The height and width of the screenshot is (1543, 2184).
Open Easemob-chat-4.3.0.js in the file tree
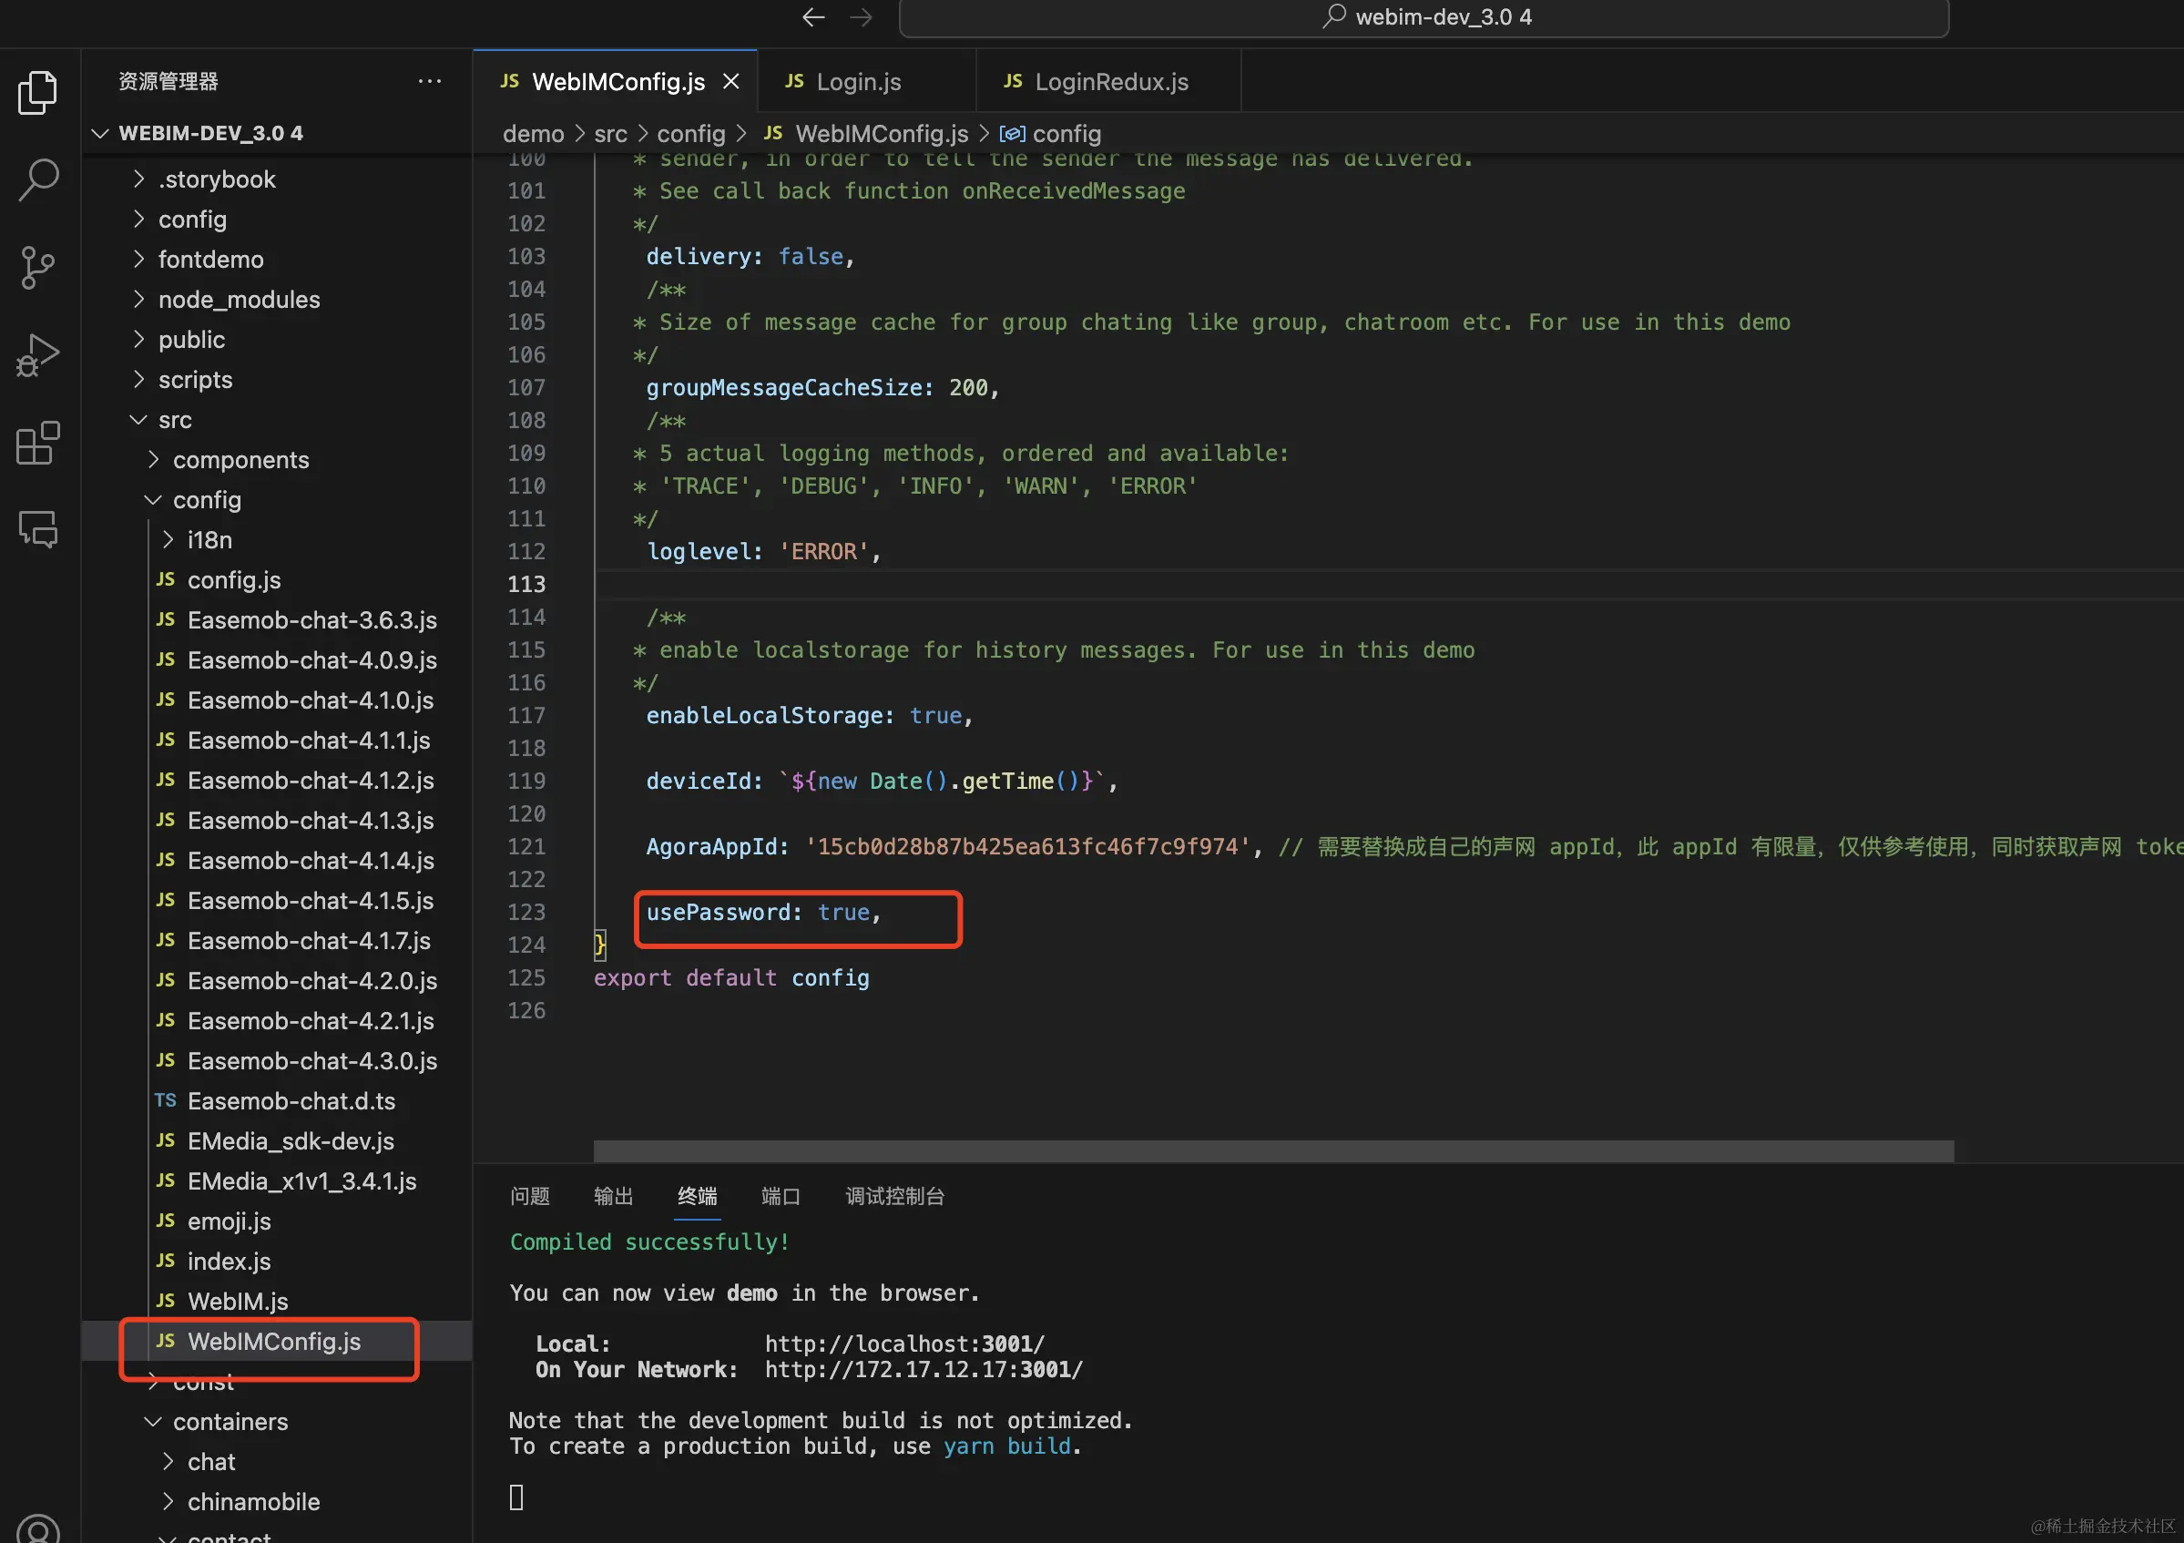tap(311, 1060)
